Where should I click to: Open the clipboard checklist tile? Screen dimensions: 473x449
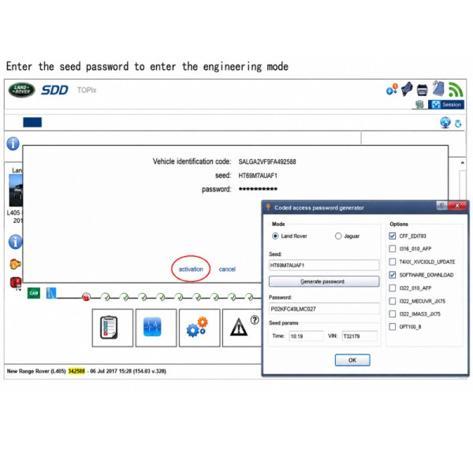tap(113, 328)
